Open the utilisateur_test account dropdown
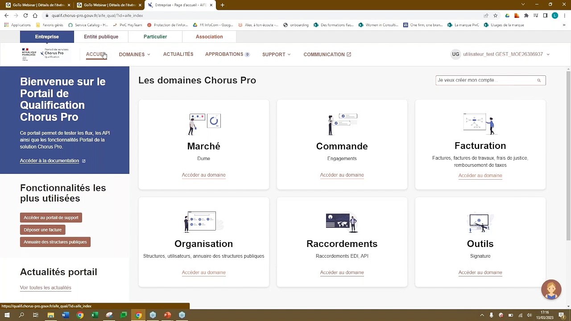The width and height of the screenshot is (571, 321). click(x=506, y=54)
